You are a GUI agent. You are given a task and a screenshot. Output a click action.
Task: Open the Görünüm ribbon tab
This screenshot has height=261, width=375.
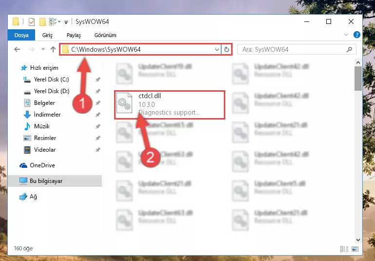coord(105,35)
